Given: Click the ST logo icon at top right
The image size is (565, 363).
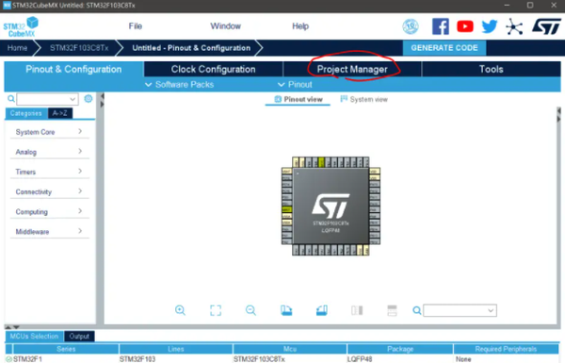Looking at the screenshot, I should click(546, 26).
